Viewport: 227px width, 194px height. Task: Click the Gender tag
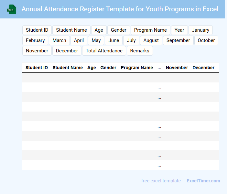click(x=119, y=30)
